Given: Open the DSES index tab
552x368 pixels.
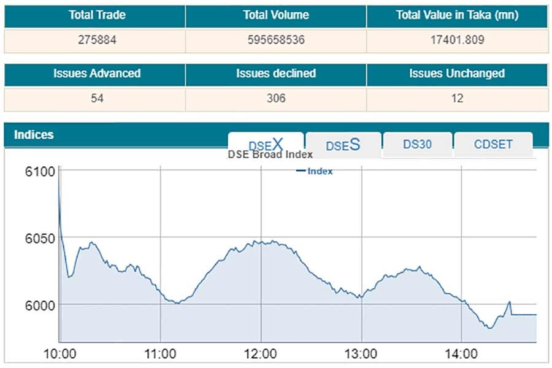Looking at the screenshot, I should tap(343, 145).
